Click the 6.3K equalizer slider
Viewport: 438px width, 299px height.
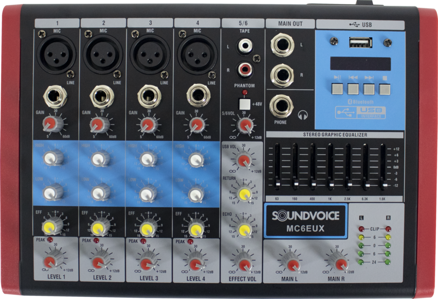click(366, 167)
